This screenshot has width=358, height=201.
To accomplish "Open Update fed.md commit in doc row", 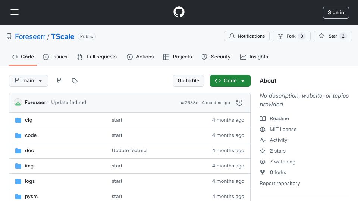I will click(129, 151).
